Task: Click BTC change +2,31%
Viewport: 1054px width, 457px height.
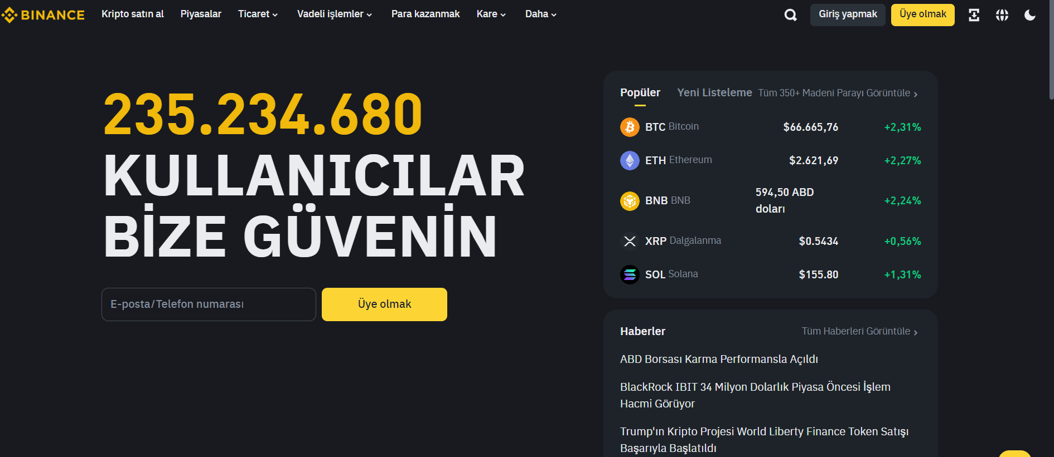Action: tap(902, 127)
